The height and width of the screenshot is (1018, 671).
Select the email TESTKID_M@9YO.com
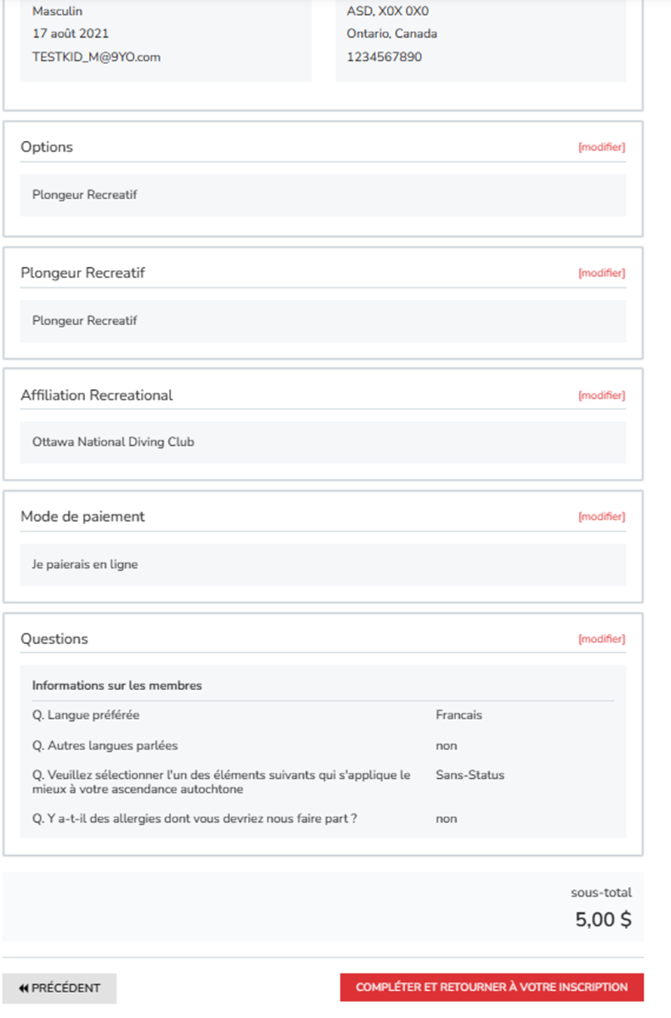pos(97,57)
